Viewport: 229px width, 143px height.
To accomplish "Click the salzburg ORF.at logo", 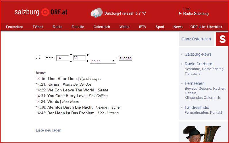I will [x=41, y=12].
